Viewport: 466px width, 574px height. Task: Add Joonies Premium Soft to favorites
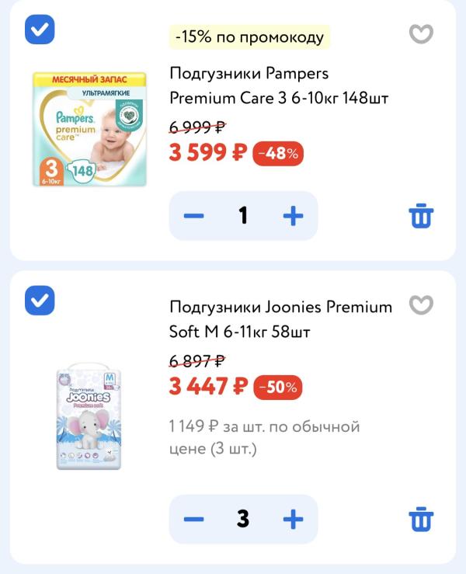pyautogui.click(x=421, y=305)
